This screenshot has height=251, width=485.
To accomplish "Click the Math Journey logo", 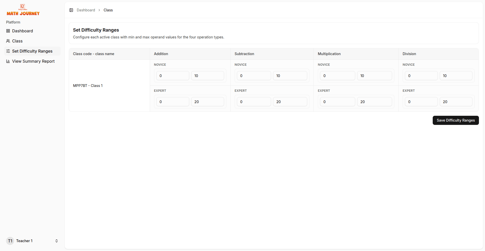I will click(23, 10).
